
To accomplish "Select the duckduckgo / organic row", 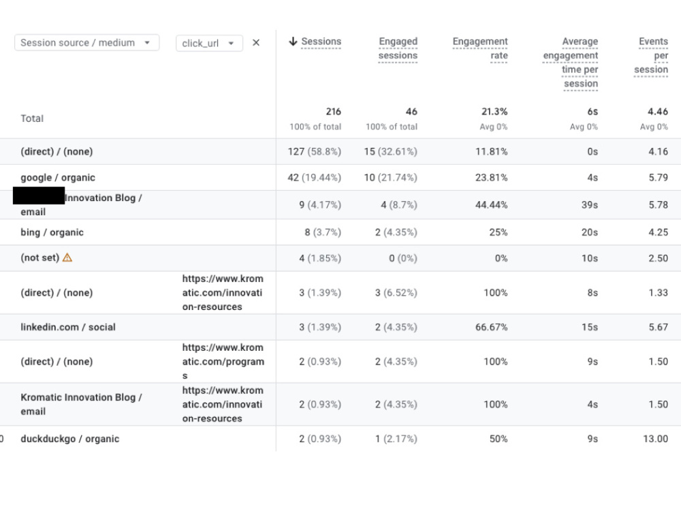I will coord(340,438).
